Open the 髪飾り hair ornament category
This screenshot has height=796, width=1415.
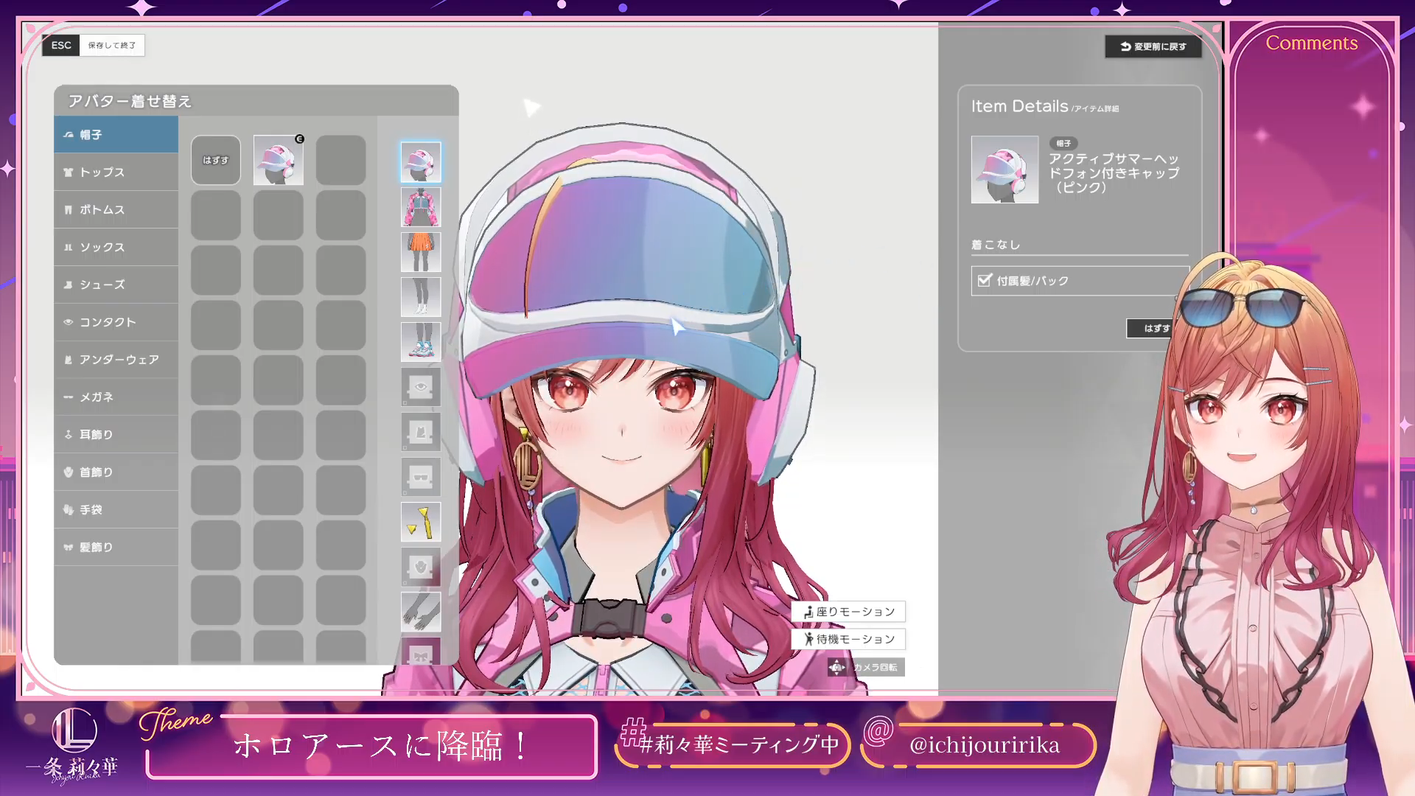[x=116, y=548]
